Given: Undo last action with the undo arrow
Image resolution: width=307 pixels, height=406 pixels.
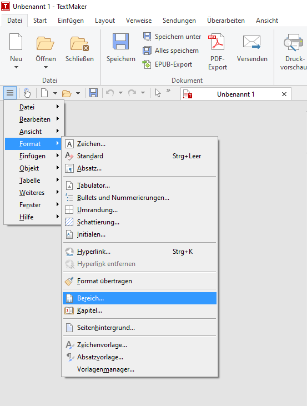Looking at the screenshot, I should (110, 93).
